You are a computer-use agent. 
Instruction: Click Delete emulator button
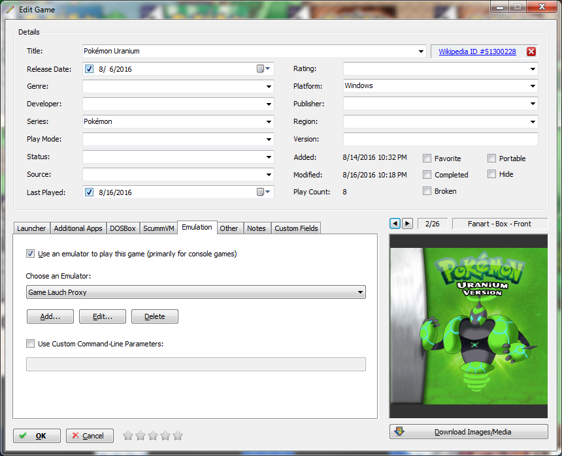click(155, 316)
